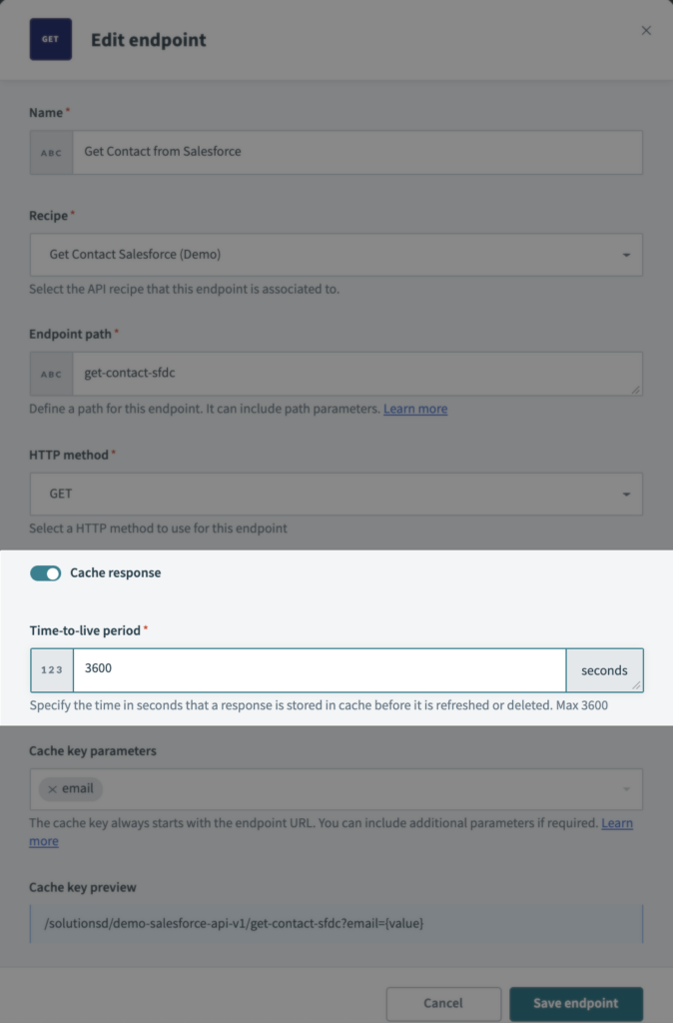Click the get-contact-sfdc path field
This screenshot has height=1023, width=673.
pyautogui.click(x=349, y=373)
